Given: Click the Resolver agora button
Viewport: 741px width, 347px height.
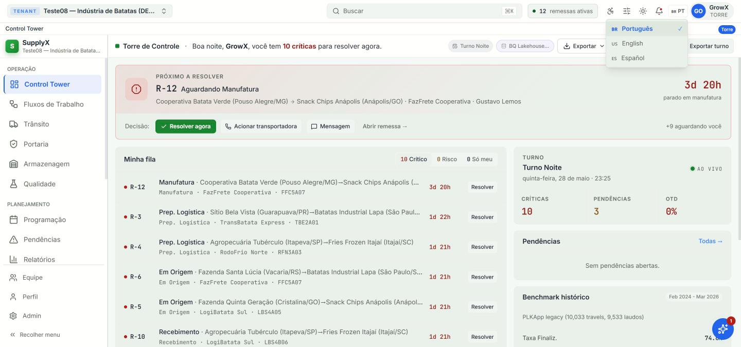Looking at the screenshot, I should pyautogui.click(x=186, y=126).
